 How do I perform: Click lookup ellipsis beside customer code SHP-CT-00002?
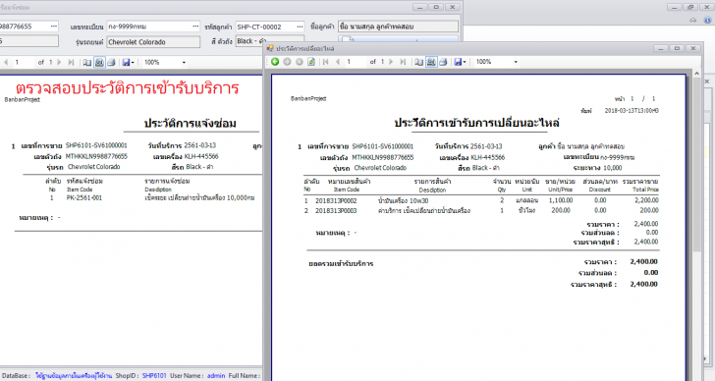(300, 27)
